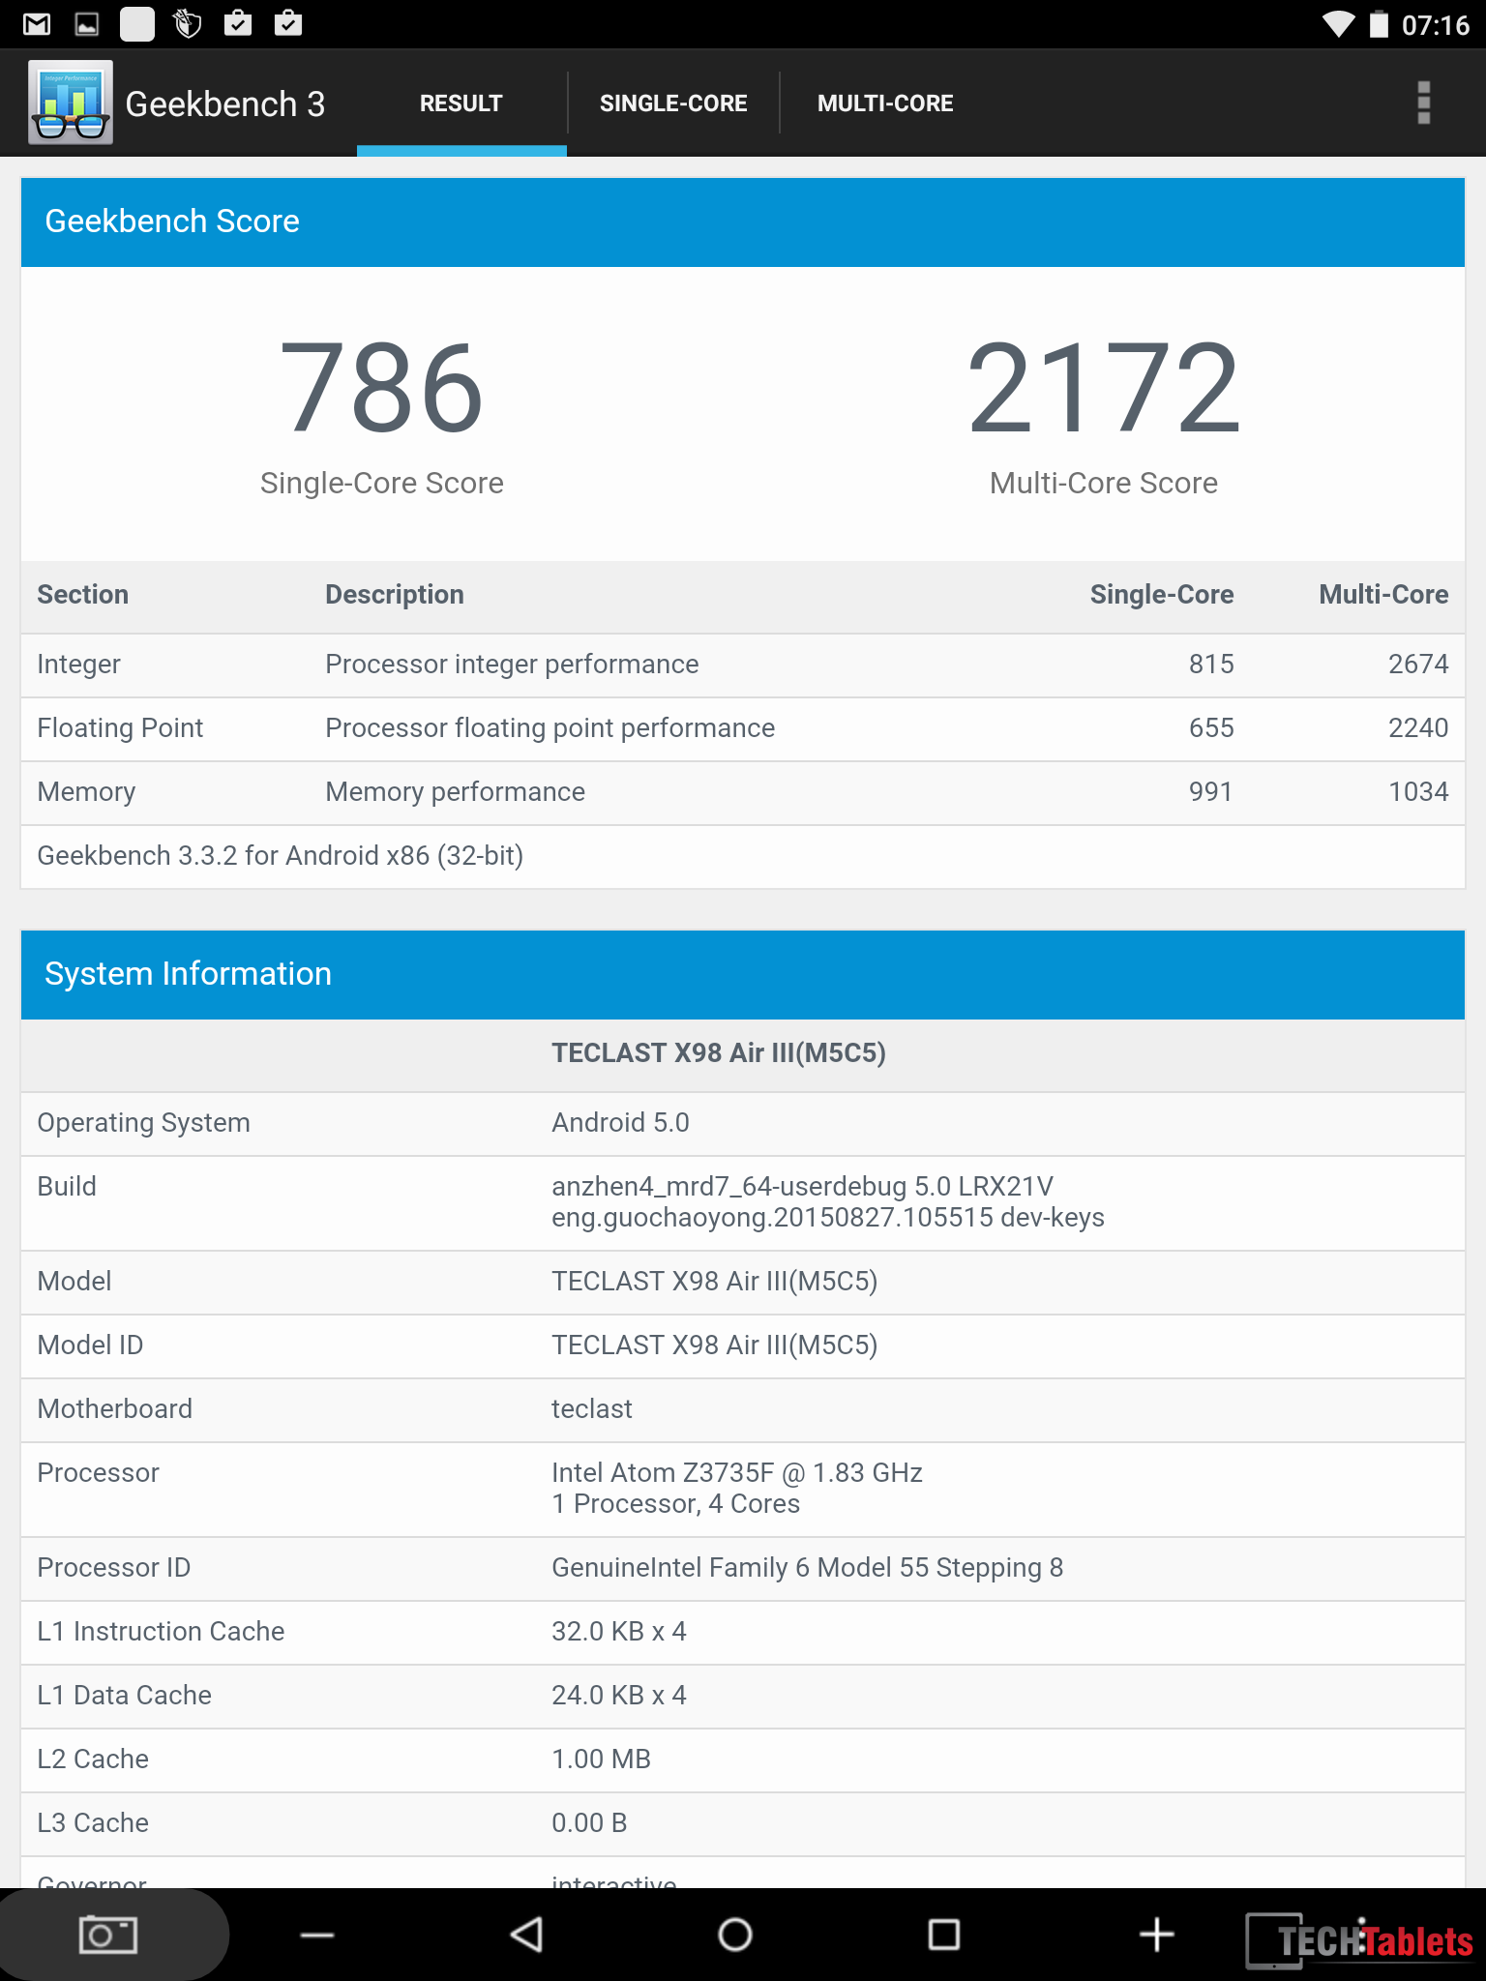This screenshot has height=1981, width=1486.
Task: Switch to the RESULT tab
Action: pos(461,103)
